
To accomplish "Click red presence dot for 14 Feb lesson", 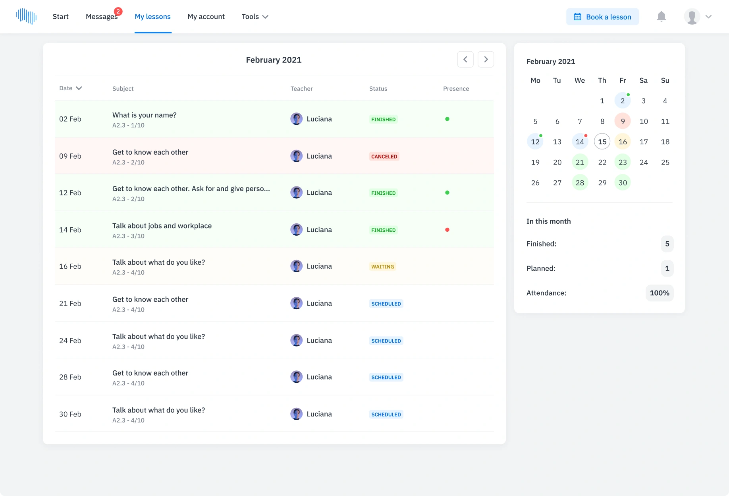I will click(447, 230).
